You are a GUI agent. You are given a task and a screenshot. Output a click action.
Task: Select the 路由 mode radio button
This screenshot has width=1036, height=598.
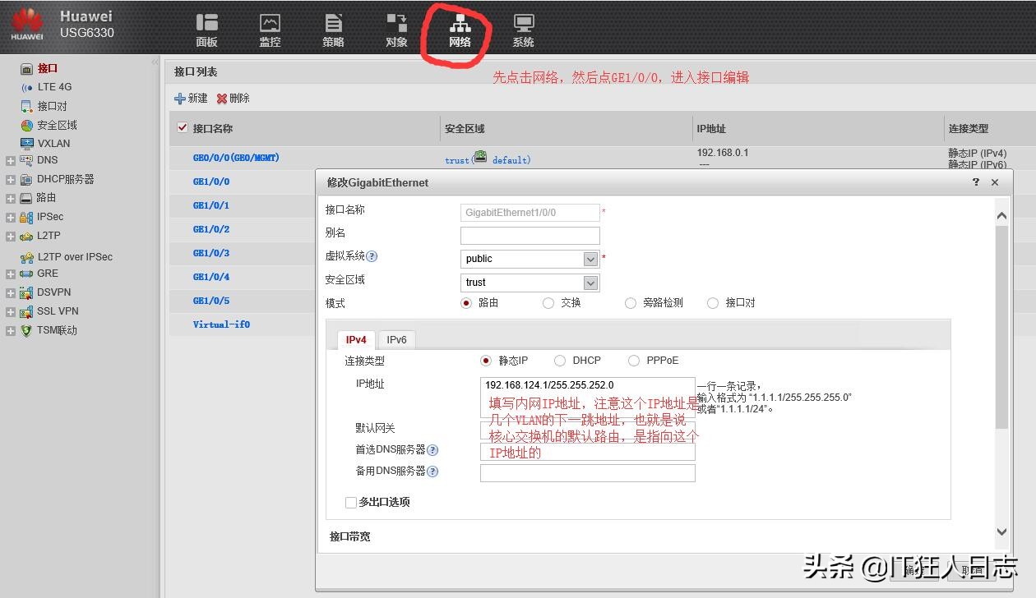pos(465,302)
